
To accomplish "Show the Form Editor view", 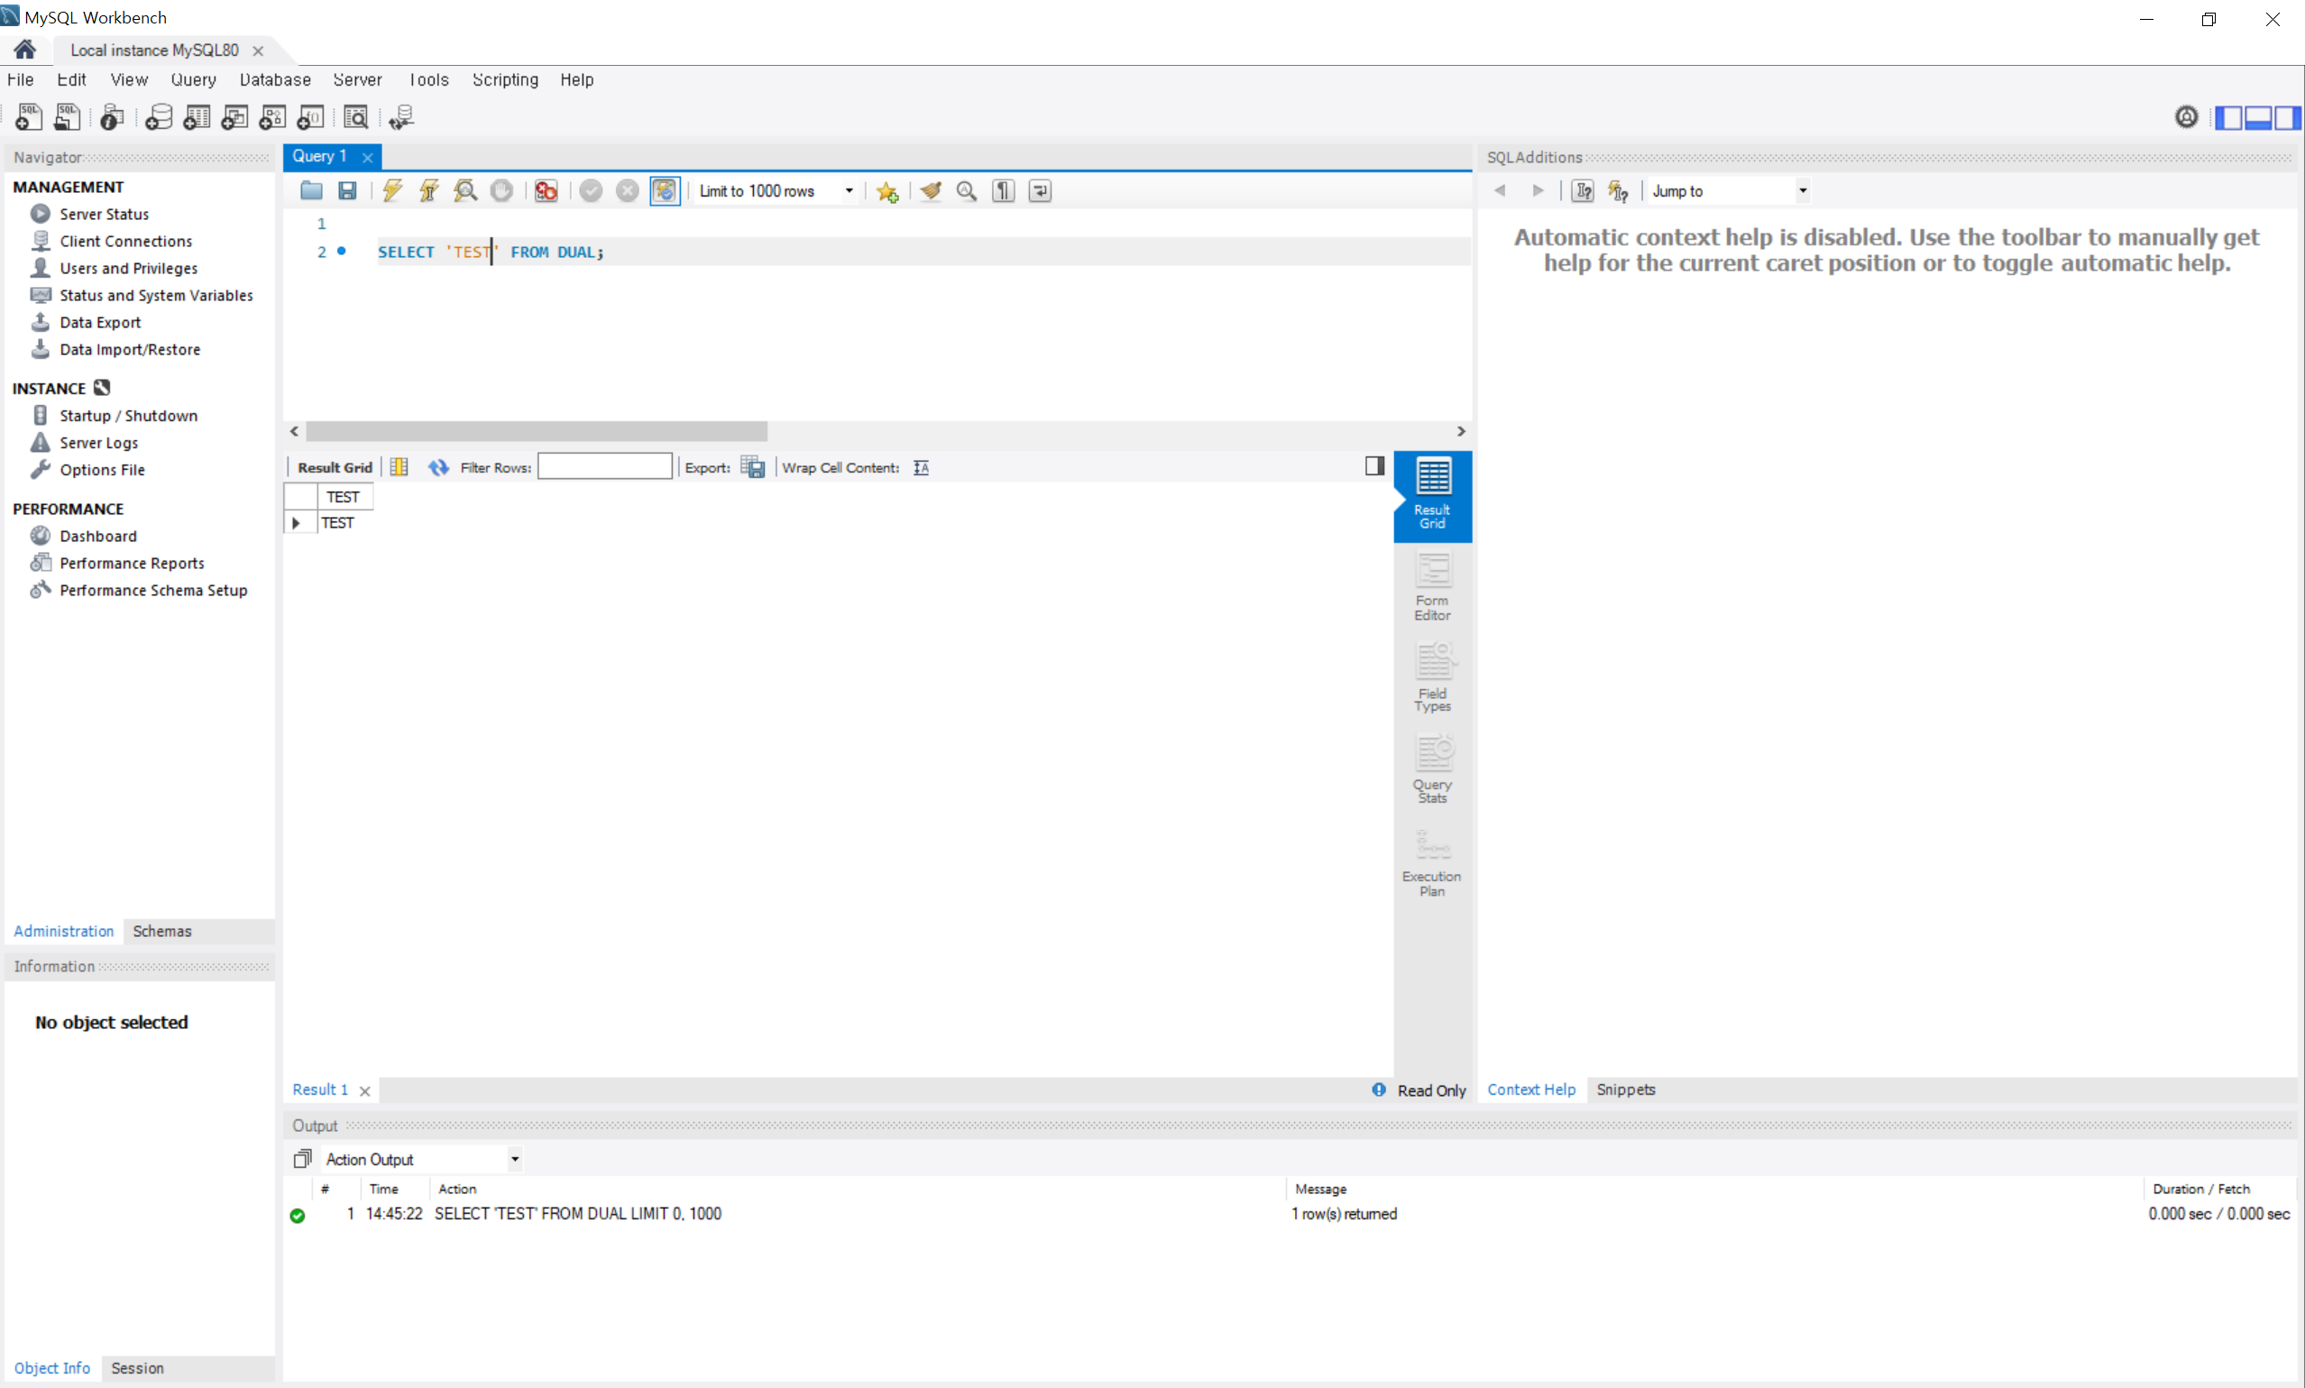I will click(x=1433, y=587).
